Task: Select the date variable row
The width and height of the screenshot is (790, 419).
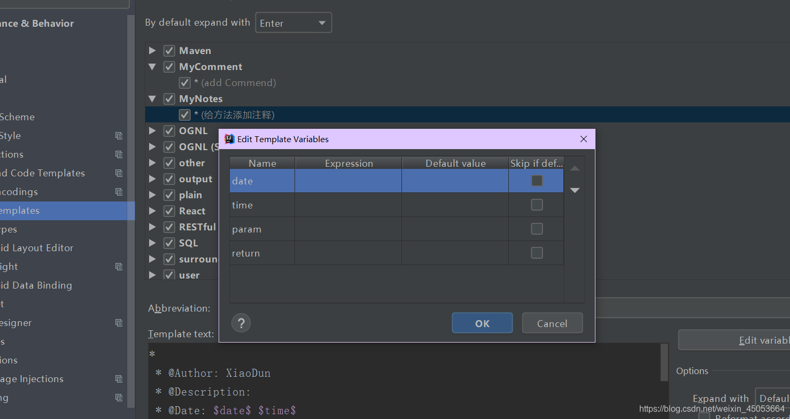Action: 397,181
